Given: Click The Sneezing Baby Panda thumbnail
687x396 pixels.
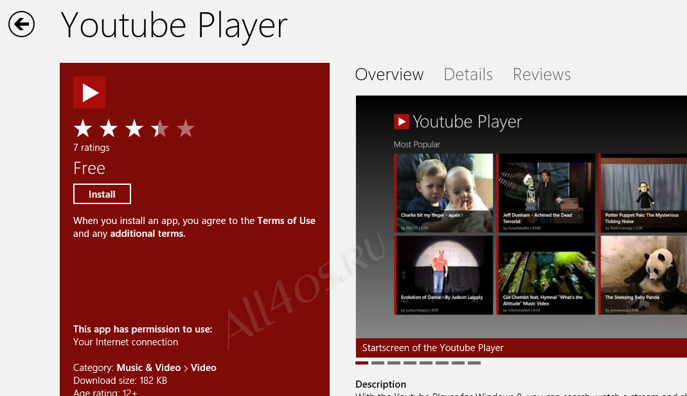Looking at the screenshot, I should [x=643, y=275].
